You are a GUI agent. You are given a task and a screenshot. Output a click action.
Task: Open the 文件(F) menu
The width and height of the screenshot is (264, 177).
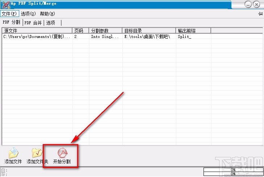(x=9, y=14)
